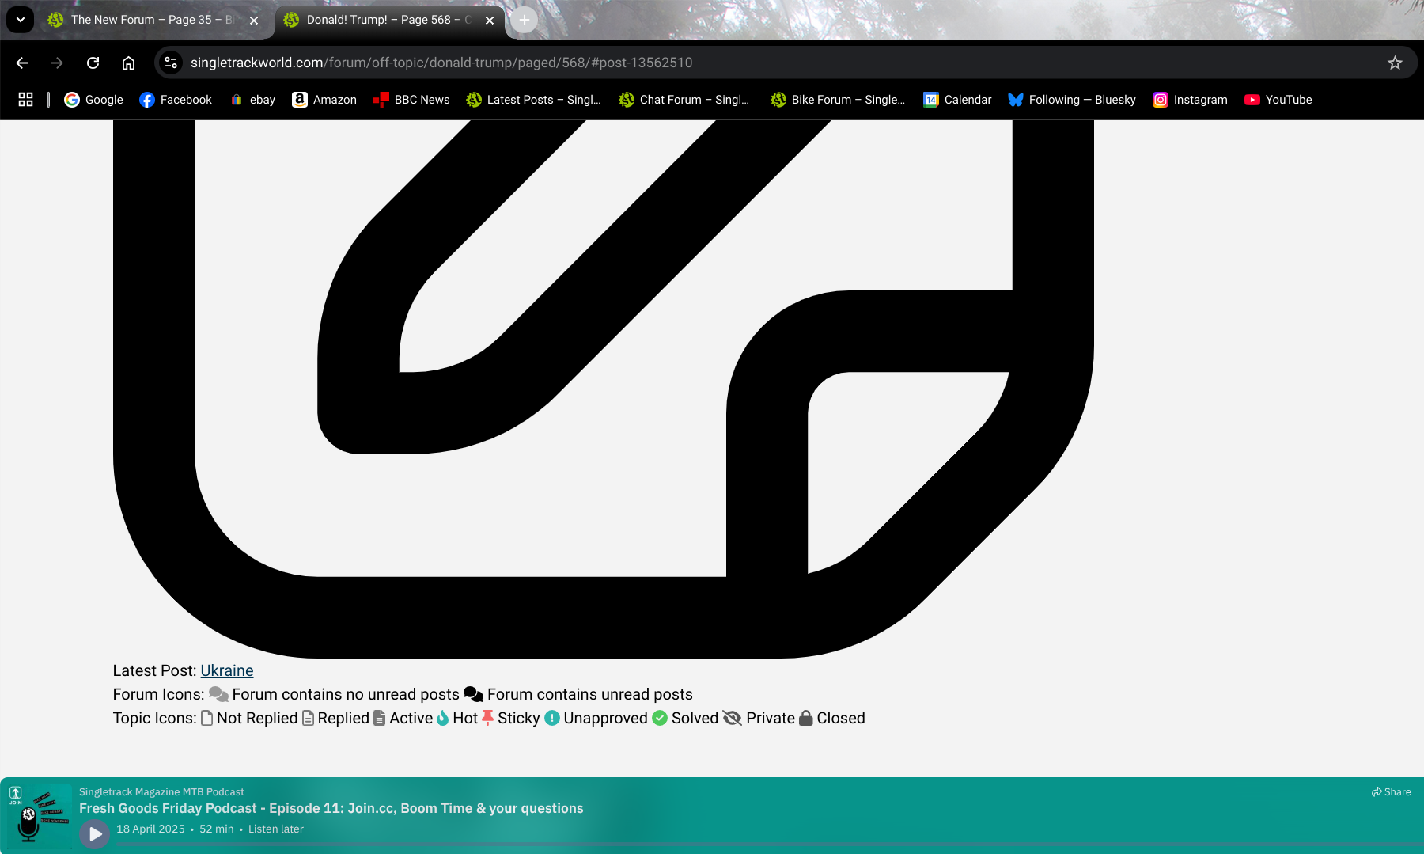Bookmark this page with the star icon
The height and width of the screenshot is (854, 1424).
pos(1395,63)
